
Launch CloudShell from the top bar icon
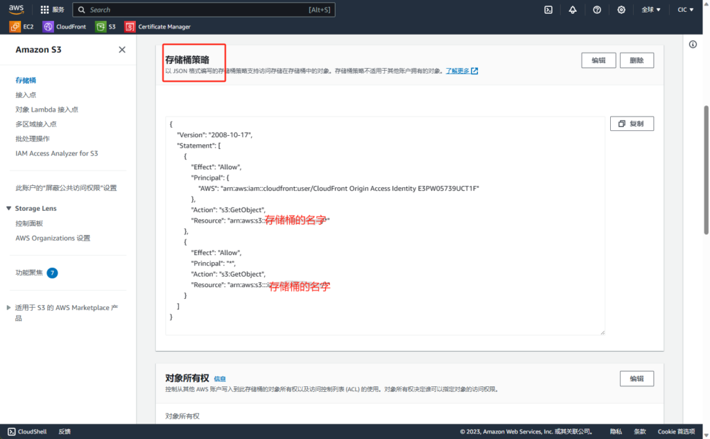[548, 10]
